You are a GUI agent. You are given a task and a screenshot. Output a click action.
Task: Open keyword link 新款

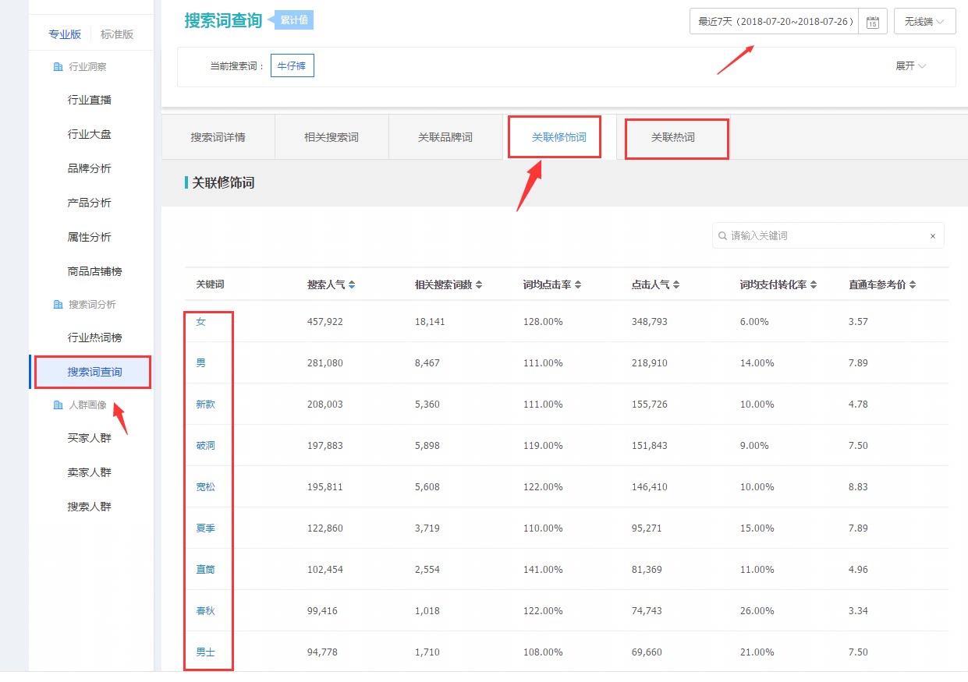205,405
